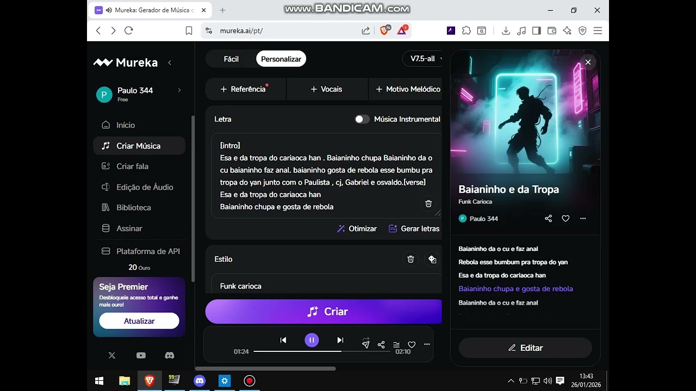Viewport: 696px width, 391px height.
Task: Like the song in the player bar
Action: (x=412, y=344)
